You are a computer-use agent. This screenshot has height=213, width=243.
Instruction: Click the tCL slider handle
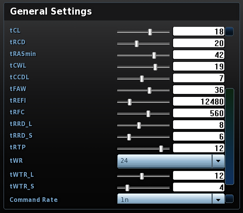pyautogui.click(x=150, y=32)
